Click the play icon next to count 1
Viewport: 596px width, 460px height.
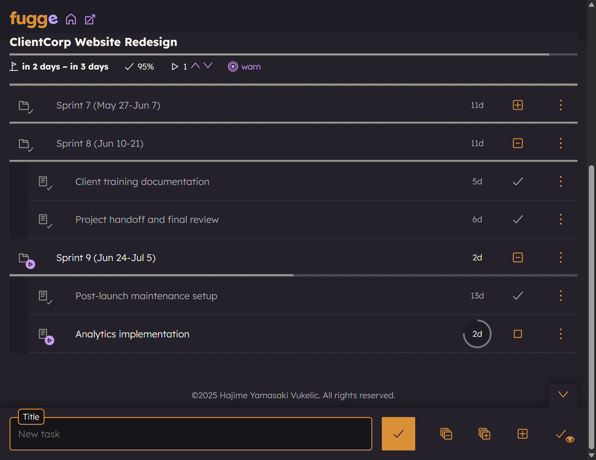(175, 67)
